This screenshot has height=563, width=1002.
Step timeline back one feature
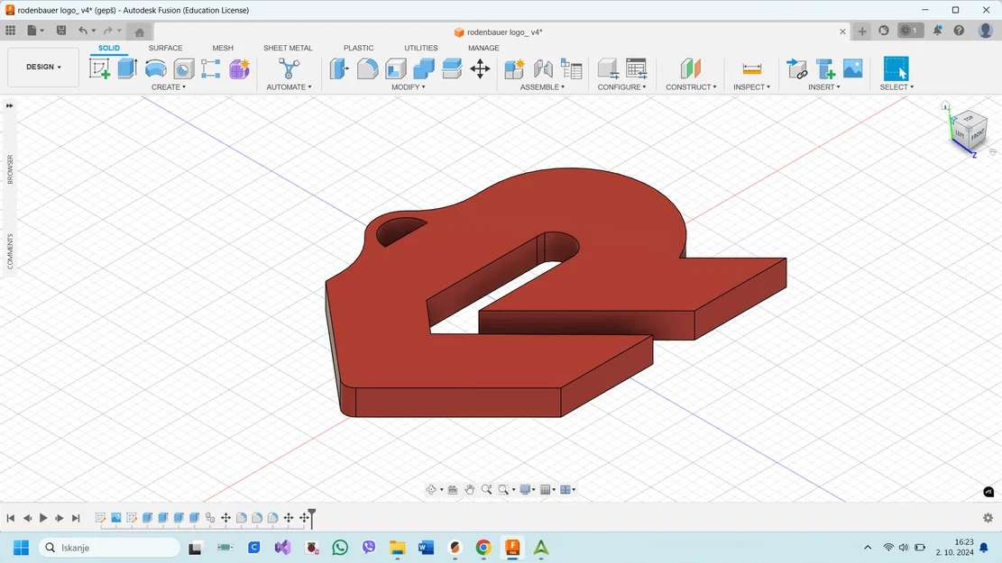(x=27, y=518)
